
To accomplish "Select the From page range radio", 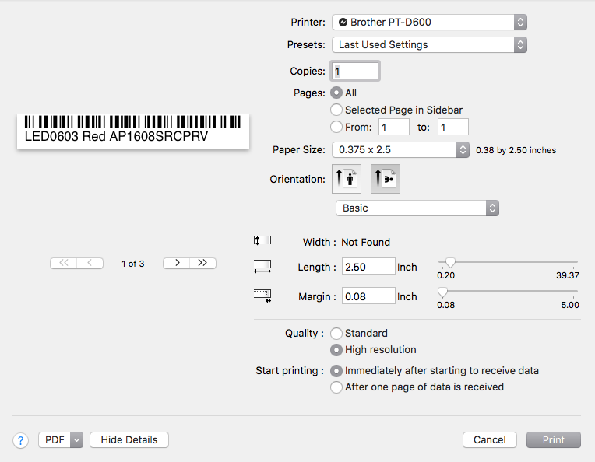I will click(336, 127).
